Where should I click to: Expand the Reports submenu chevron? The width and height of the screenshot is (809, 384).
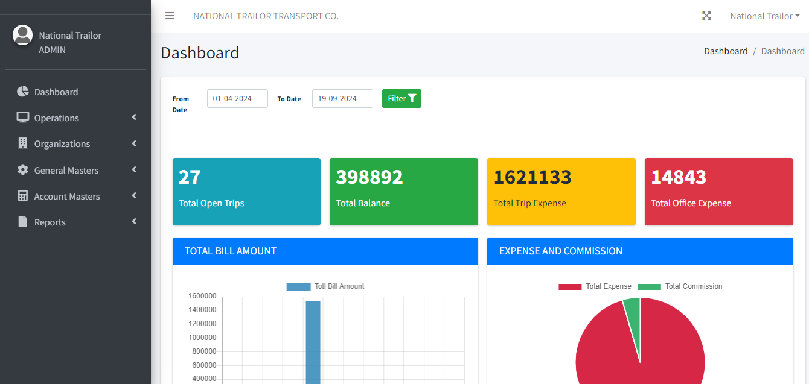pos(134,222)
